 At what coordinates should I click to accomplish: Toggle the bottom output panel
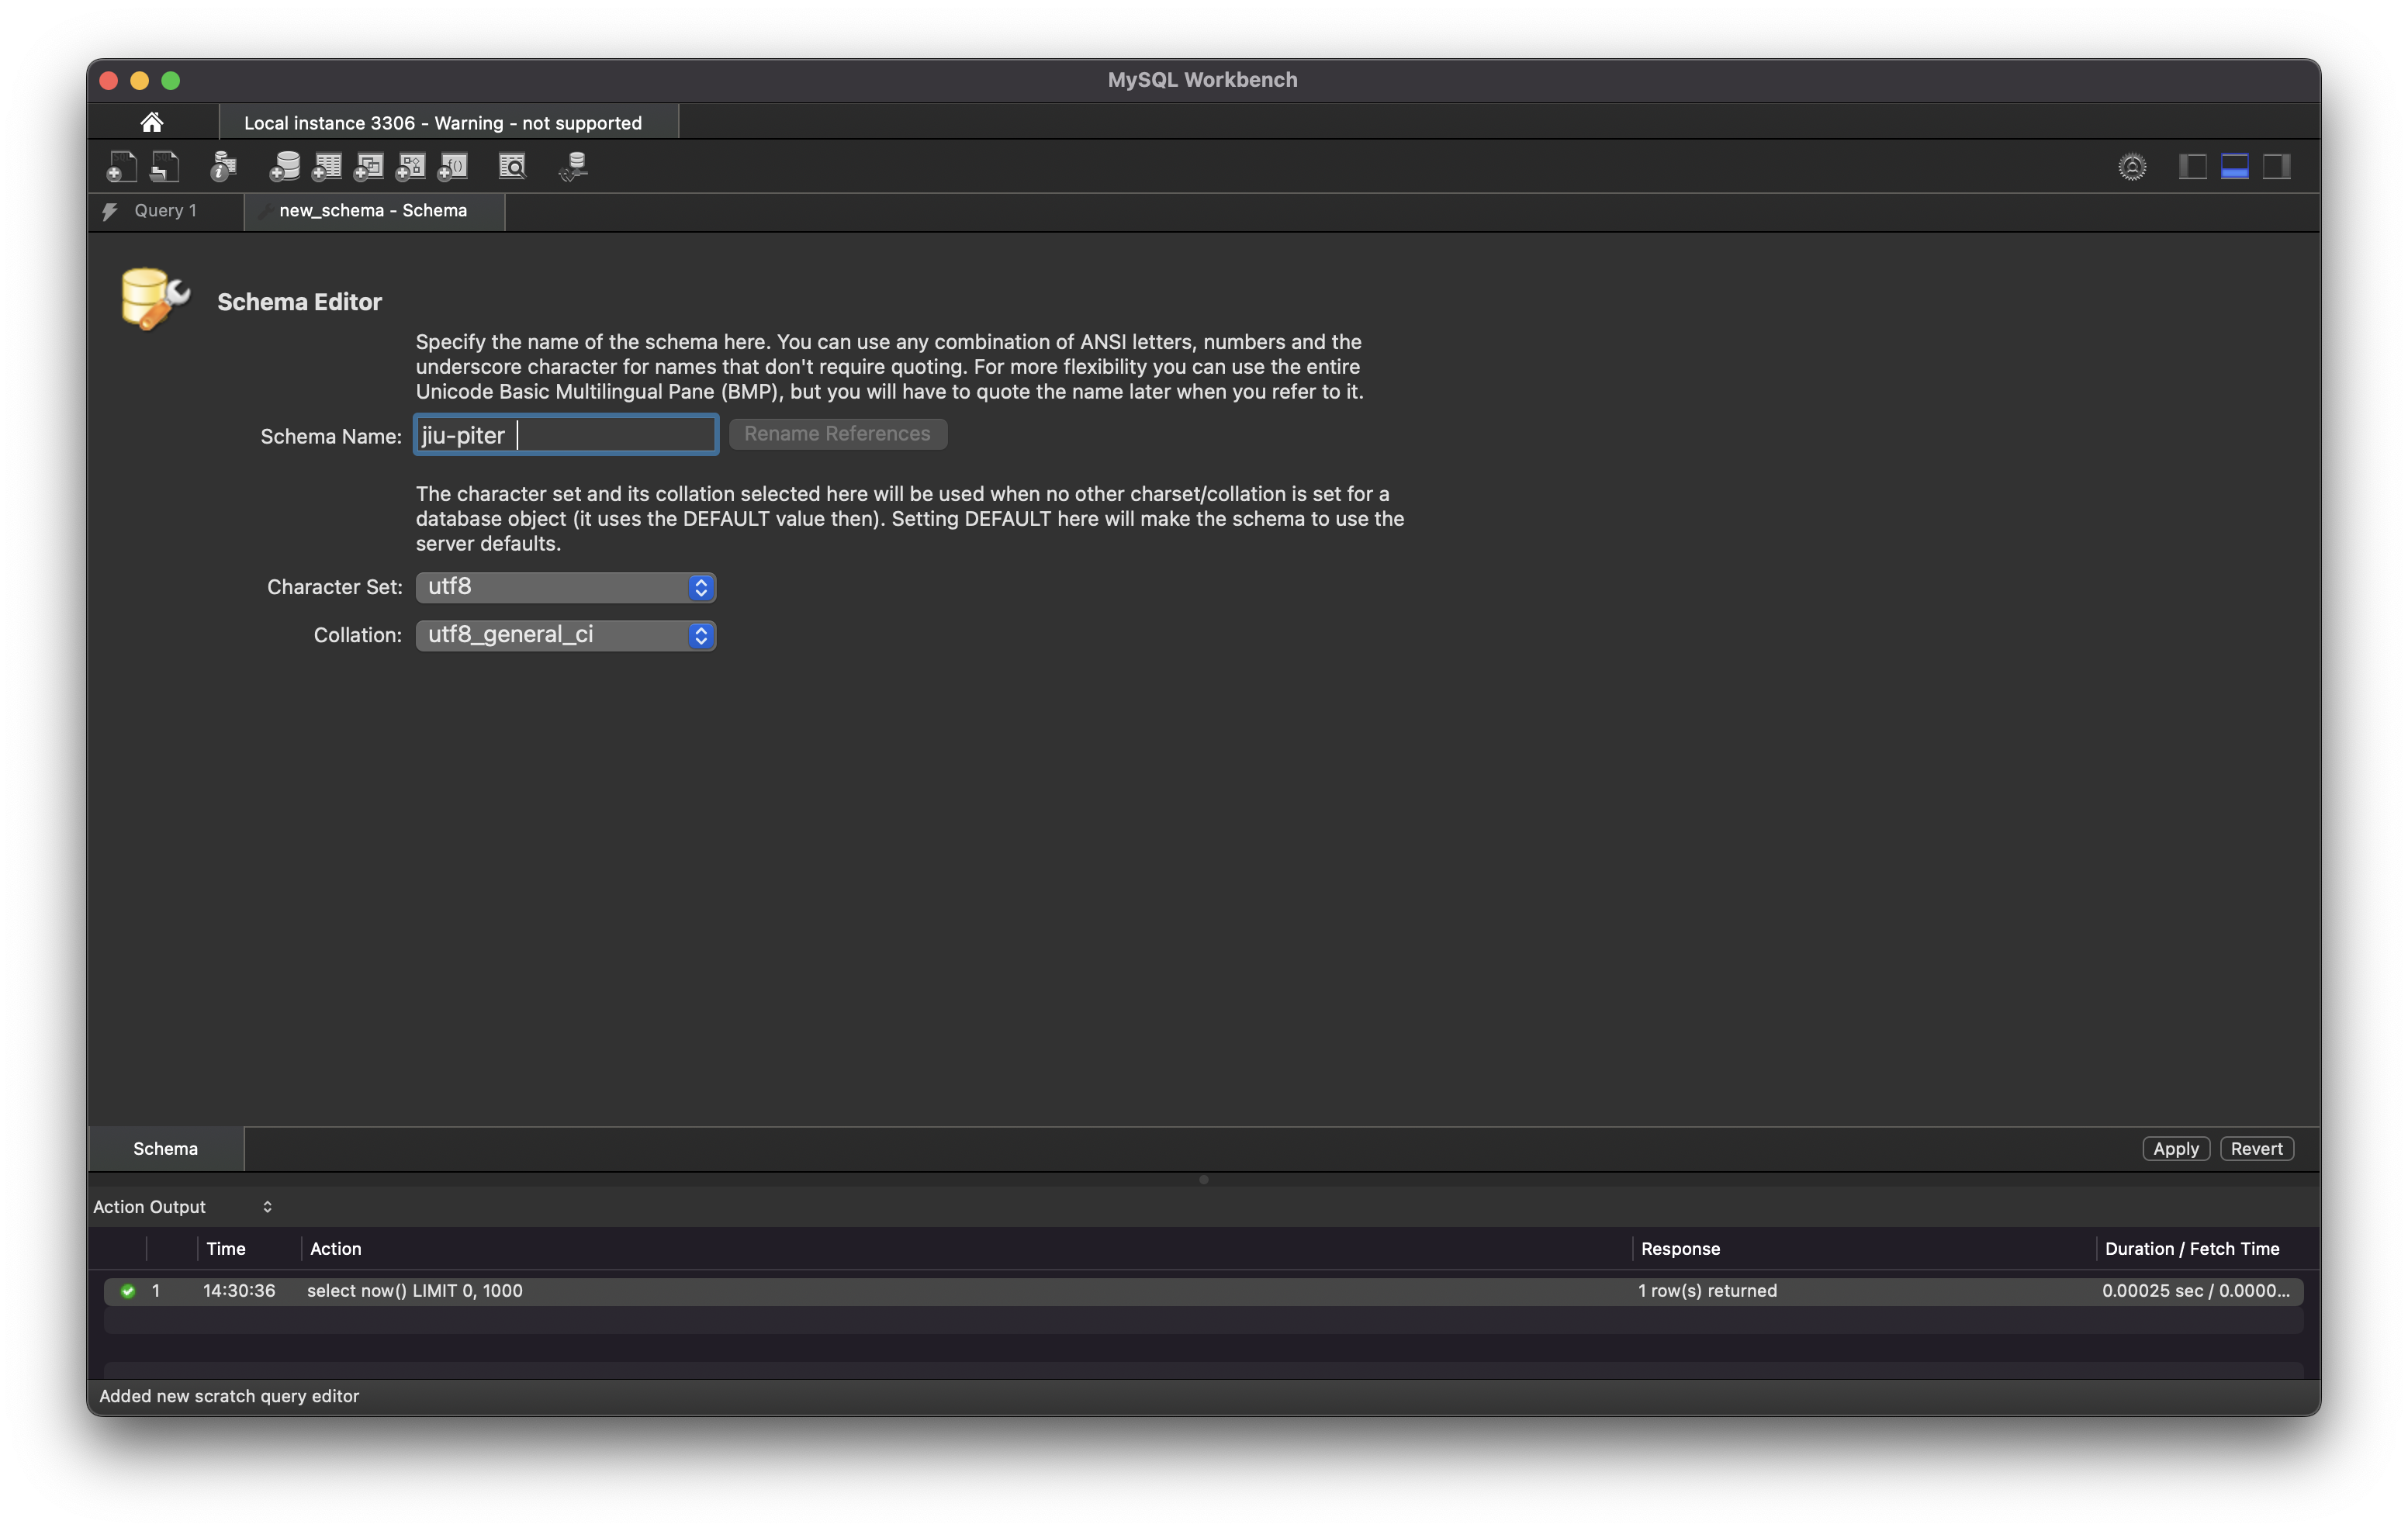click(x=2234, y=166)
